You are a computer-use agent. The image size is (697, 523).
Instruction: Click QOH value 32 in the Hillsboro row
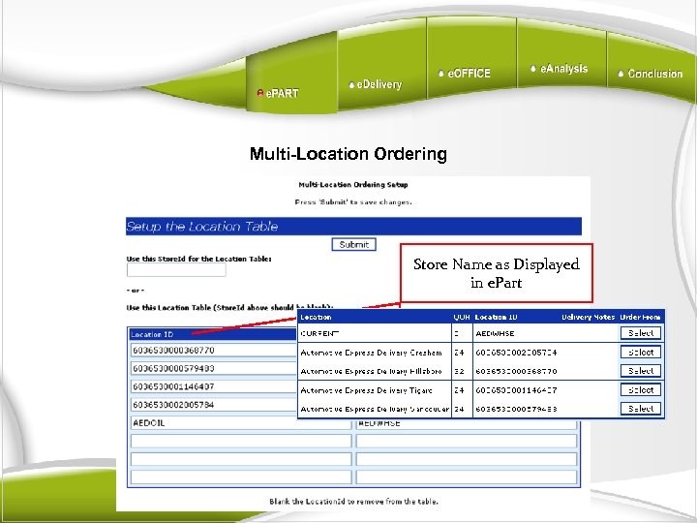coord(459,371)
